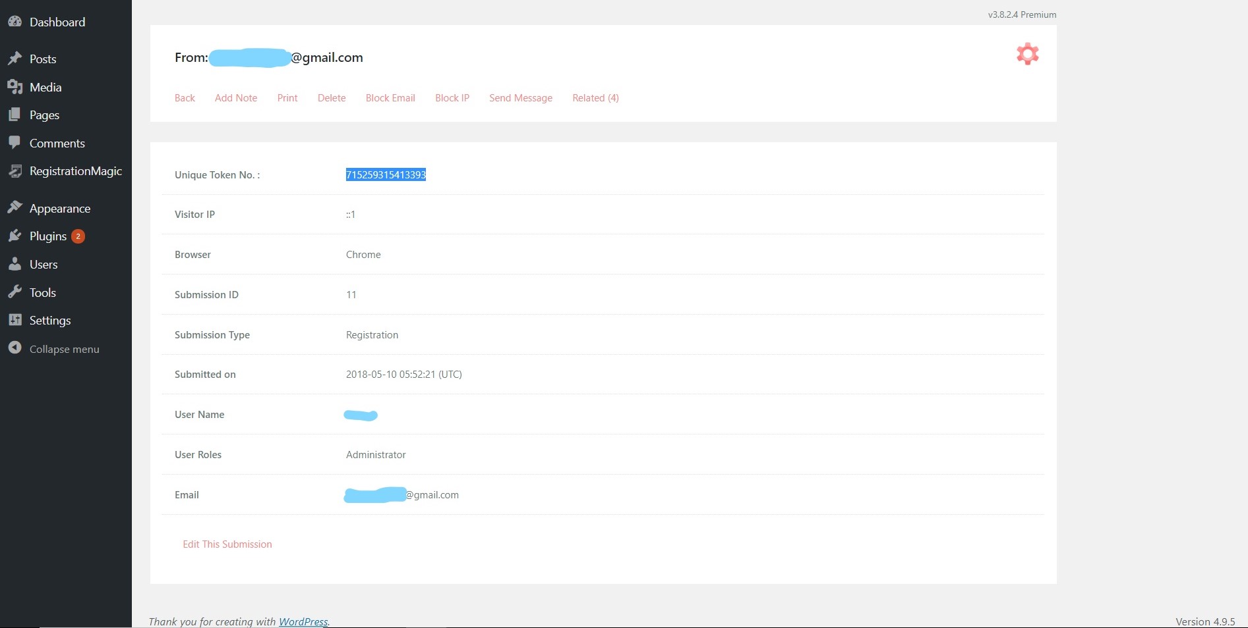Screen dimensions: 1248x628
Task: Open Media via its sidebar icon
Action: (x=15, y=87)
